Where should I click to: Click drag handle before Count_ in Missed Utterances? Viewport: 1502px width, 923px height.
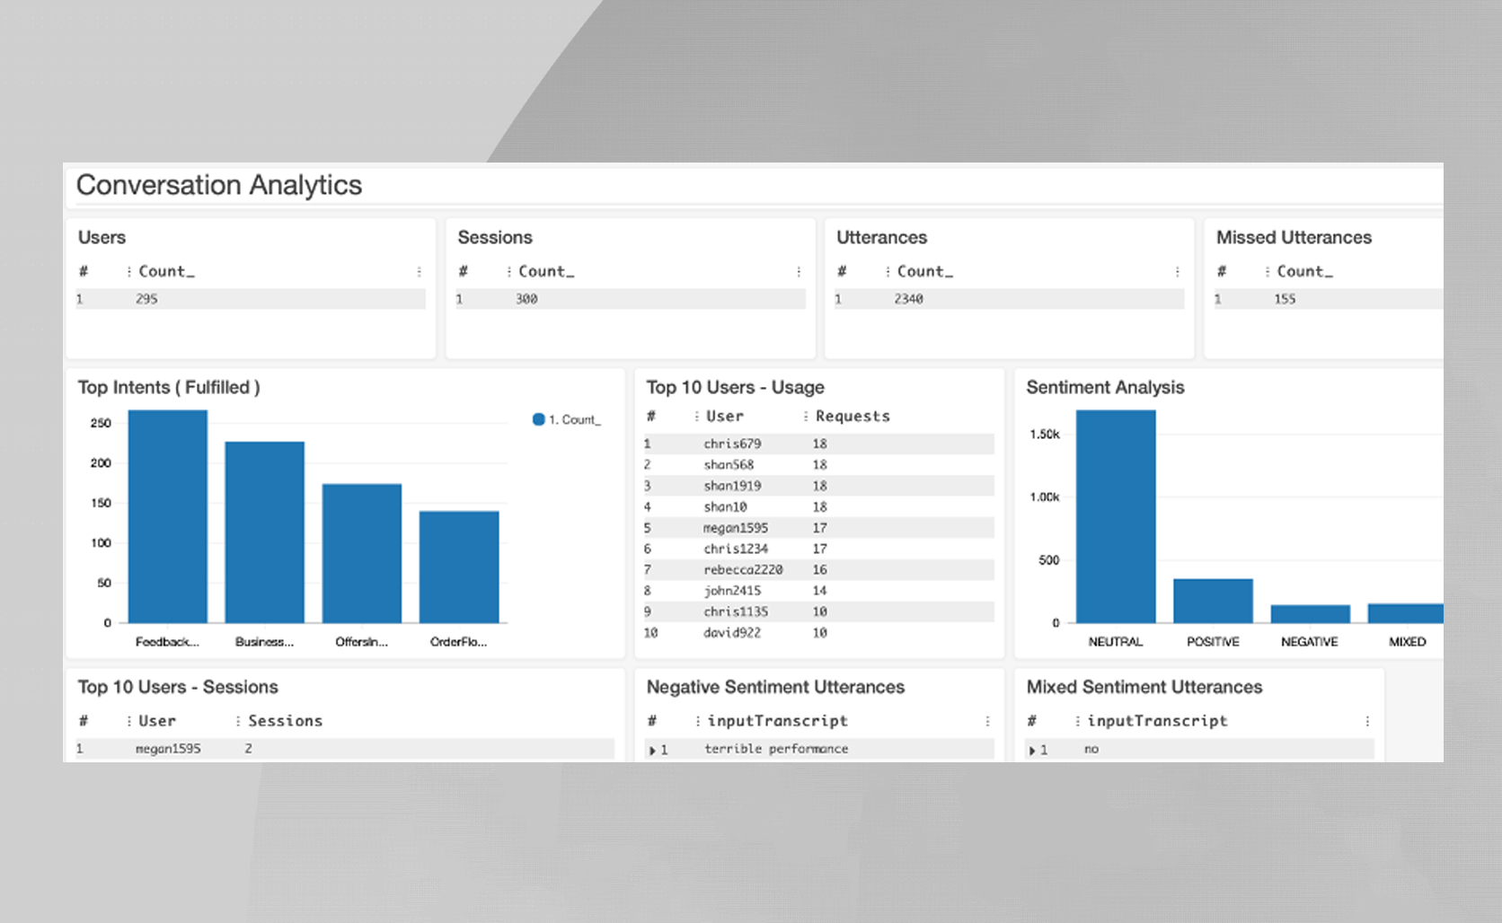[1268, 272]
